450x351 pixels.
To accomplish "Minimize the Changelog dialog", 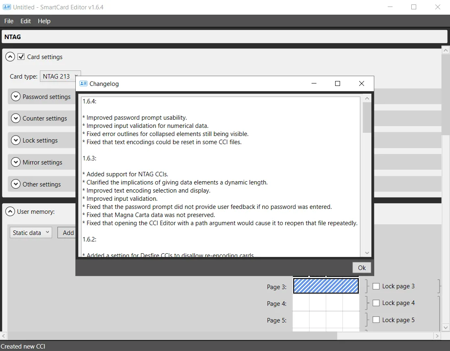I will (x=314, y=83).
